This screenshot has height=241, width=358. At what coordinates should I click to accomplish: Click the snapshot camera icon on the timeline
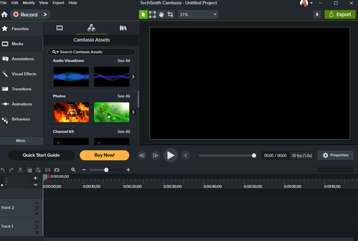[57, 170]
